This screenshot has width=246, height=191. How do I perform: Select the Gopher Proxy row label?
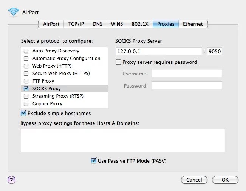47,103
